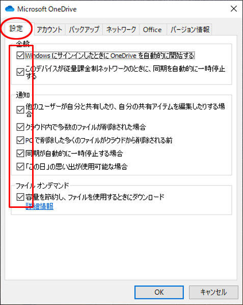The height and width of the screenshot is (305, 243).
Task: Open the 詳細情報 link
Action: [40, 206]
